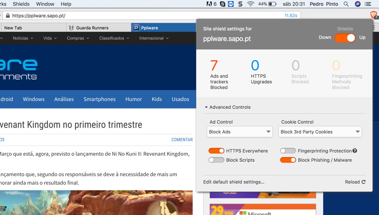The width and height of the screenshot is (379, 215).
Task: Click the Fingerprinting Protection help icon
Action: 355,151
